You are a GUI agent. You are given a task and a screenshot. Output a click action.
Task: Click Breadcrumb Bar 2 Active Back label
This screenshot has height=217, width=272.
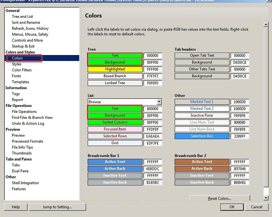click(202, 169)
